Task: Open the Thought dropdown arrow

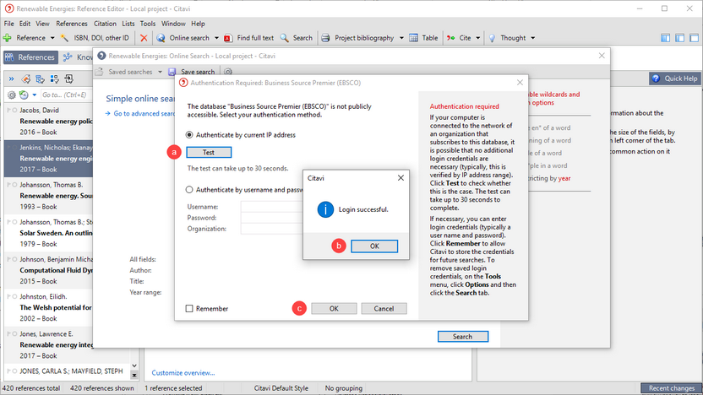Action: point(532,38)
